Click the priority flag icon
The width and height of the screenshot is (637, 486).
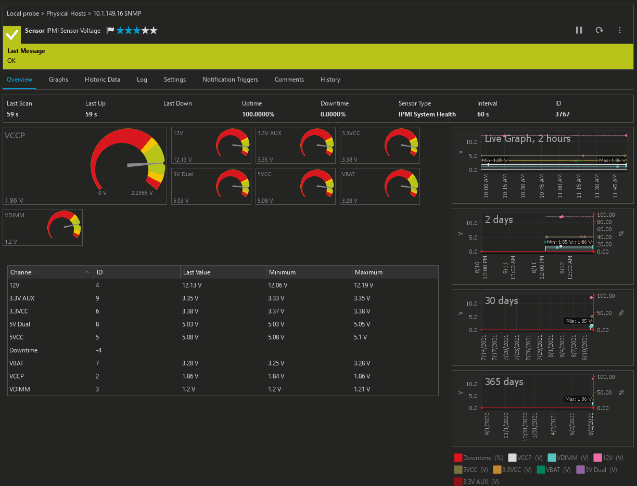click(110, 31)
